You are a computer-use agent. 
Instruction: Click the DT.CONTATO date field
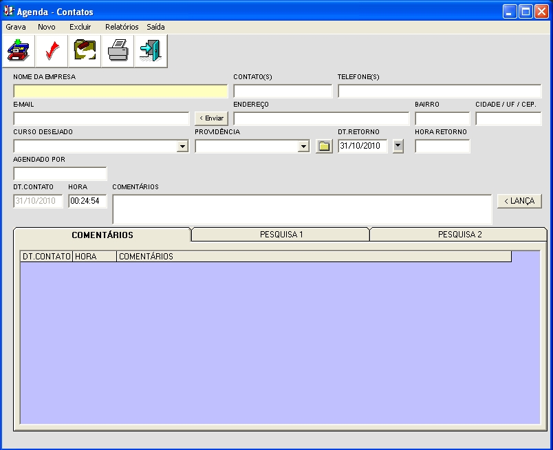(38, 201)
